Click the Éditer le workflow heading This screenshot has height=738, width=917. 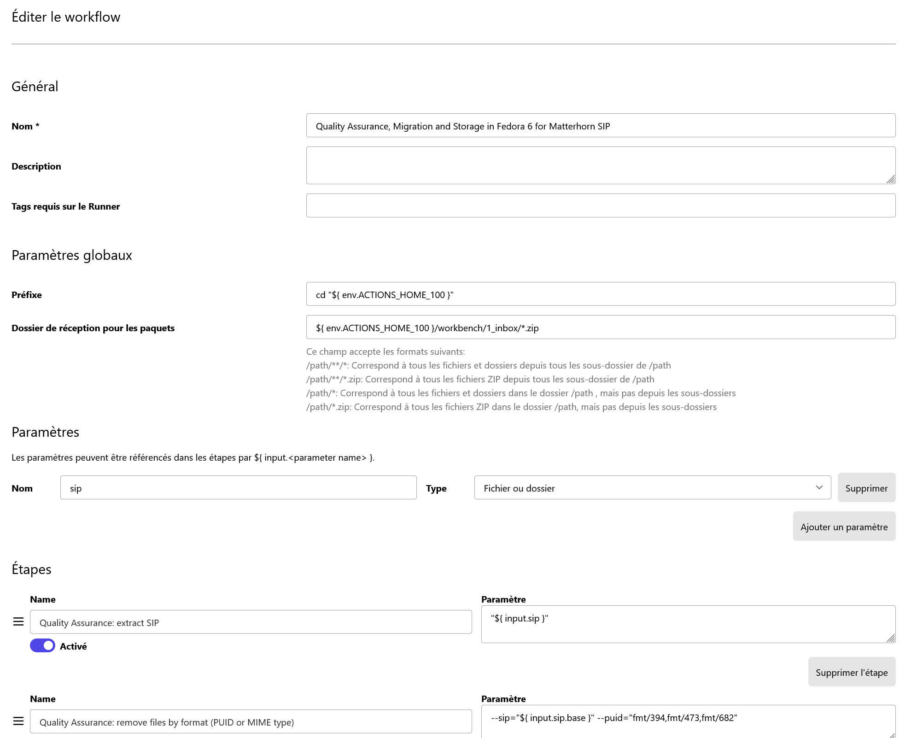coord(66,17)
